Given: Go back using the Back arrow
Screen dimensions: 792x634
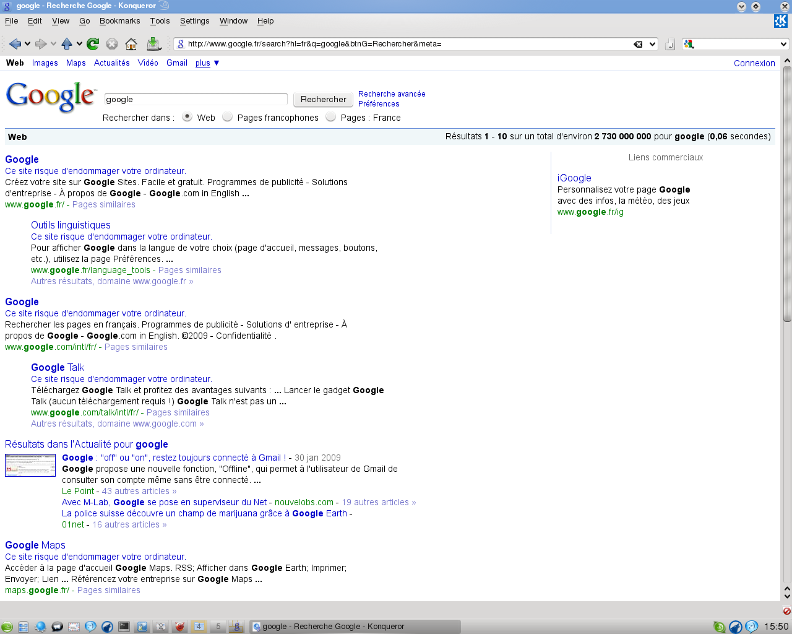Looking at the screenshot, I should pyautogui.click(x=15, y=44).
